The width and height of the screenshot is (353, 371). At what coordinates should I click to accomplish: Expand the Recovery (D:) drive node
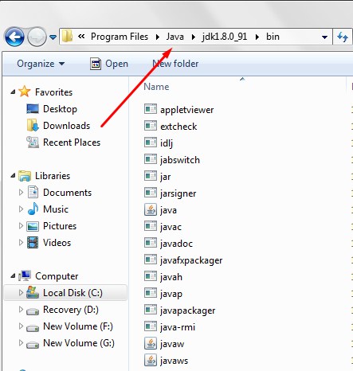(21, 310)
